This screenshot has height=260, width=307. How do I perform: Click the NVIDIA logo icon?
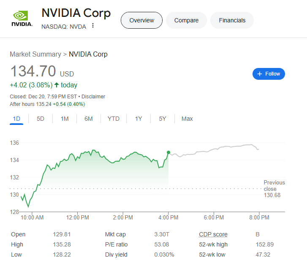(22, 19)
